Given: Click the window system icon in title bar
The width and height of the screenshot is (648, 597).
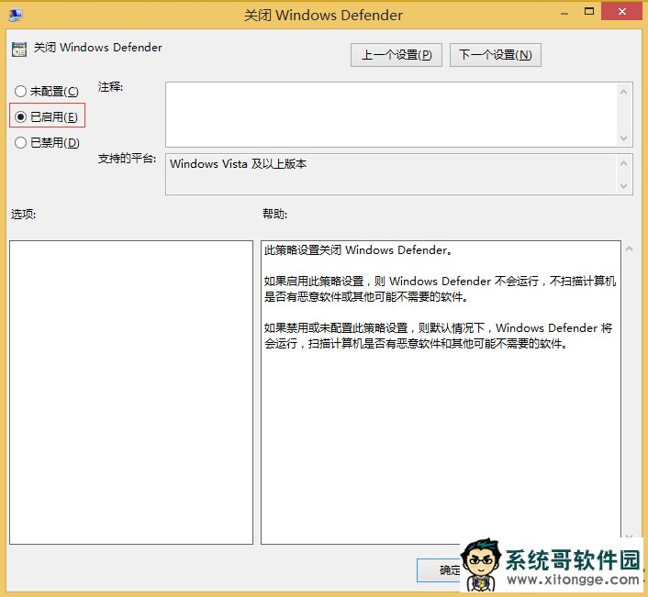Looking at the screenshot, I should point(16,16).
